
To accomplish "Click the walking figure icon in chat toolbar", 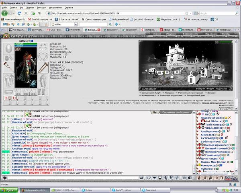I will click(165, 178).
